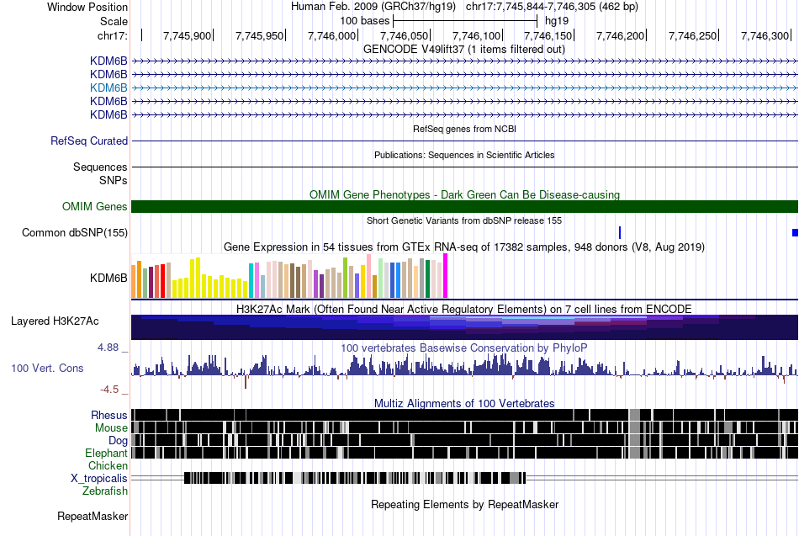
Task: Click the 7,746,000 ruler position
Action: point(331,35)
